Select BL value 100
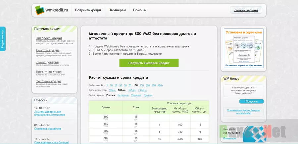298x144 pixels. pyautogui.click(x=135, y=85)
